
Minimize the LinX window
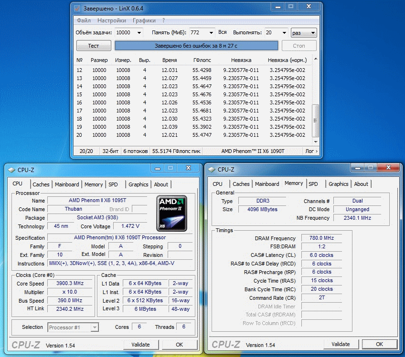coord(277,7)
